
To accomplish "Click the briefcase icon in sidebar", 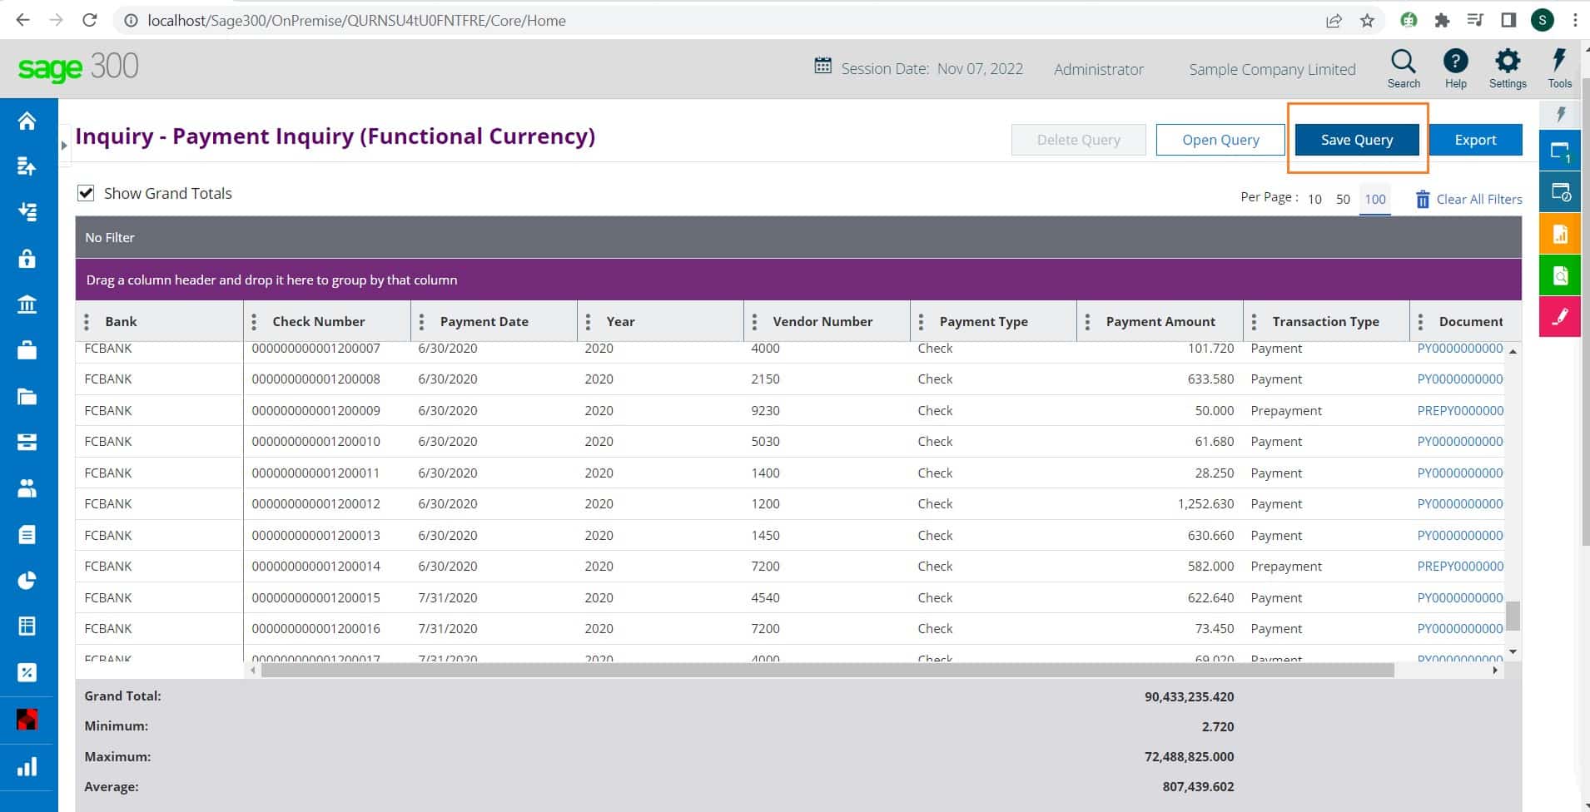I will [27, 350].
